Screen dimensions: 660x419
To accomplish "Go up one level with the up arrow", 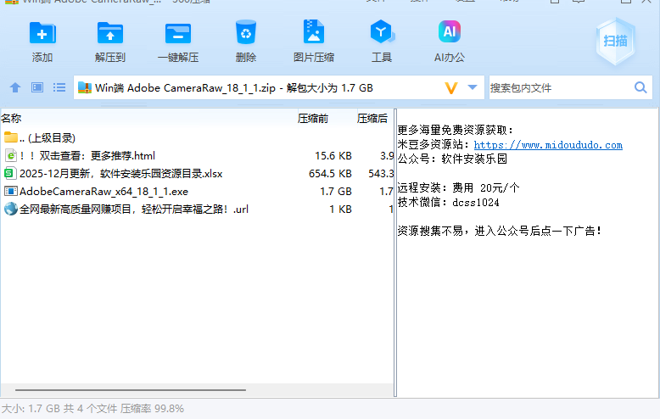I will click(x=14, y=87).
